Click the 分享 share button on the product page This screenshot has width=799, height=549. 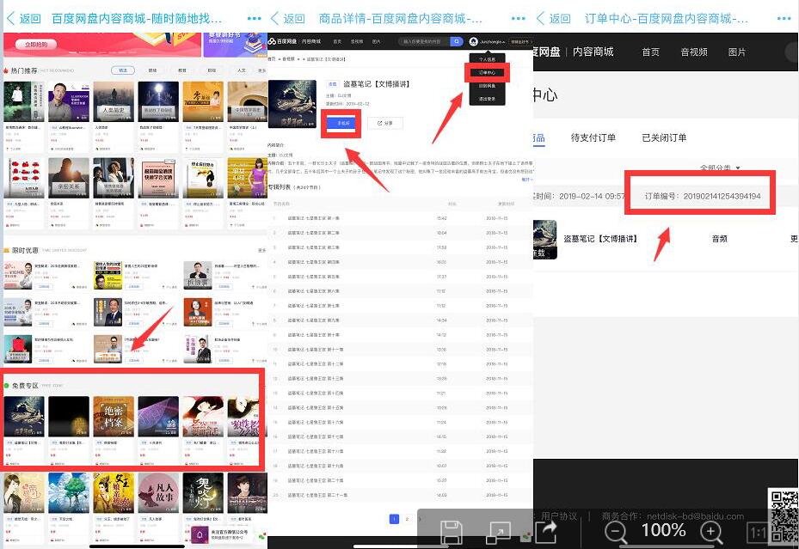tap(385, 123)
